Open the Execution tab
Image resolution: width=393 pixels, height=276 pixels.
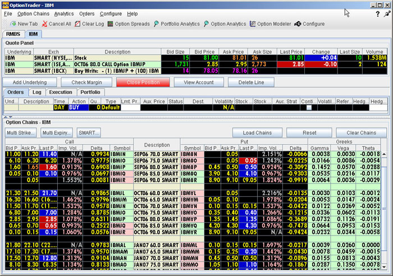(61, 92)
